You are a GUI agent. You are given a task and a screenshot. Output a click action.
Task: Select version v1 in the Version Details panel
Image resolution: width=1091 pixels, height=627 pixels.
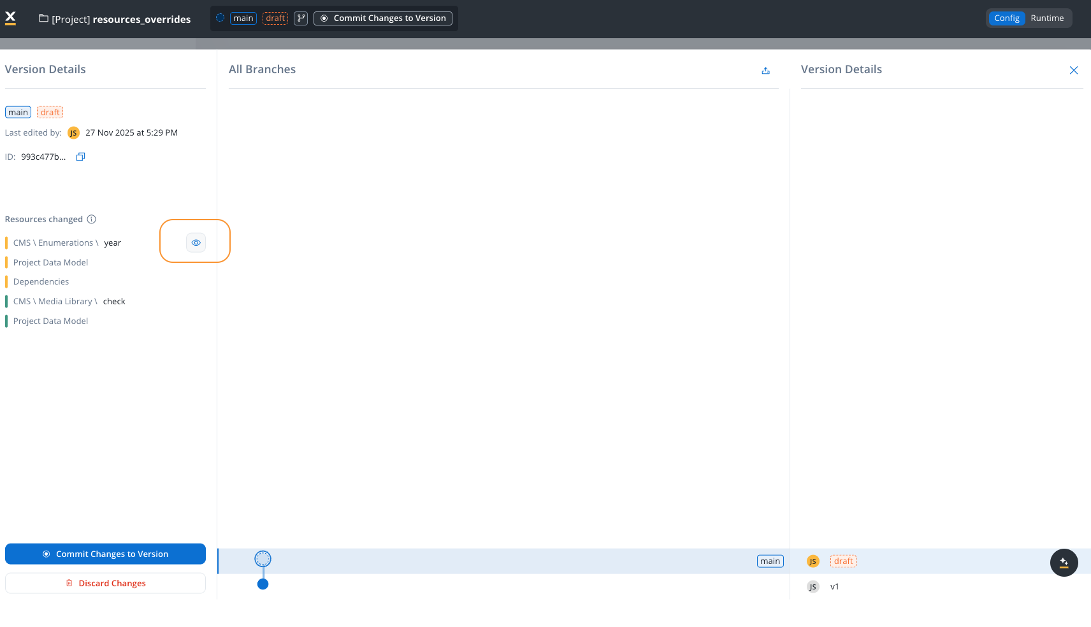click(x=835, y=586)
